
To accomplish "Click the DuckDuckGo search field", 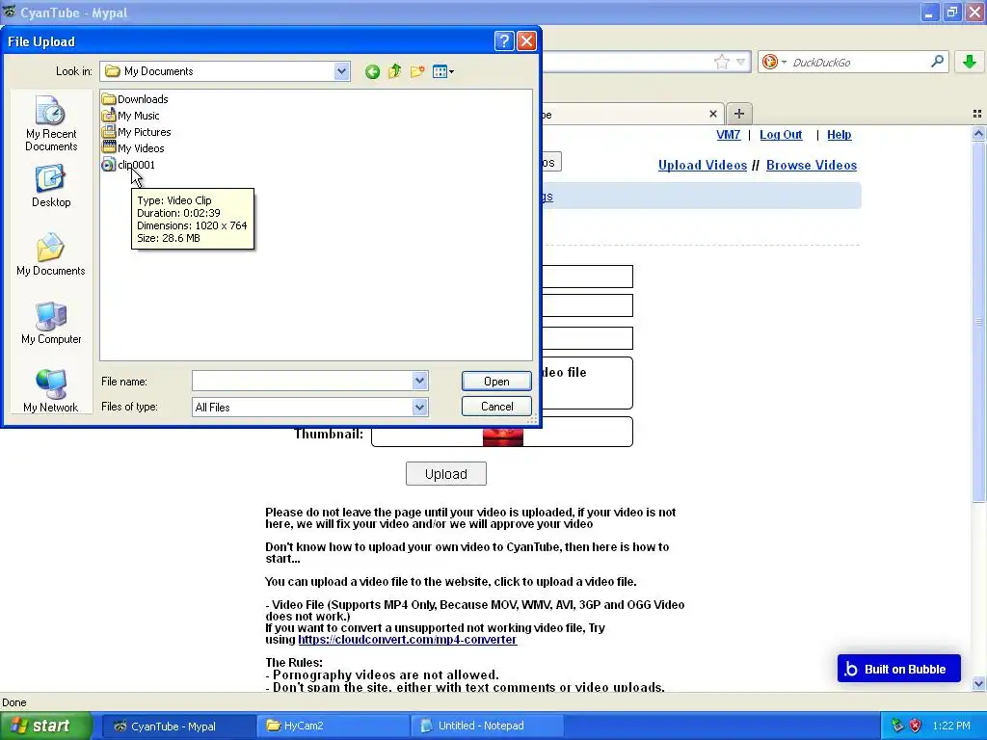I will click(859, 62).
